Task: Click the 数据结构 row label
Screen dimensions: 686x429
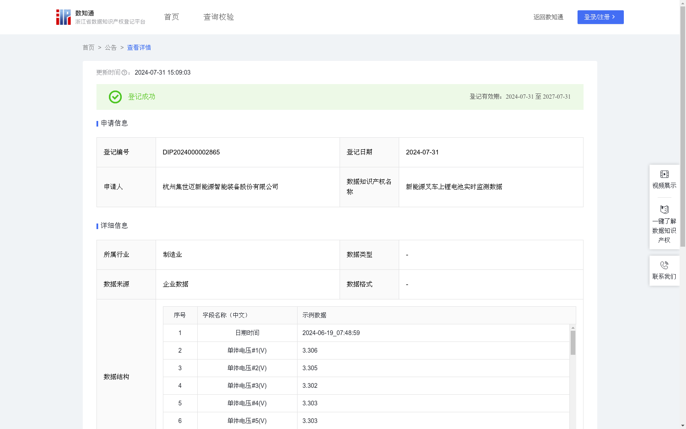Action: (116, 377)
